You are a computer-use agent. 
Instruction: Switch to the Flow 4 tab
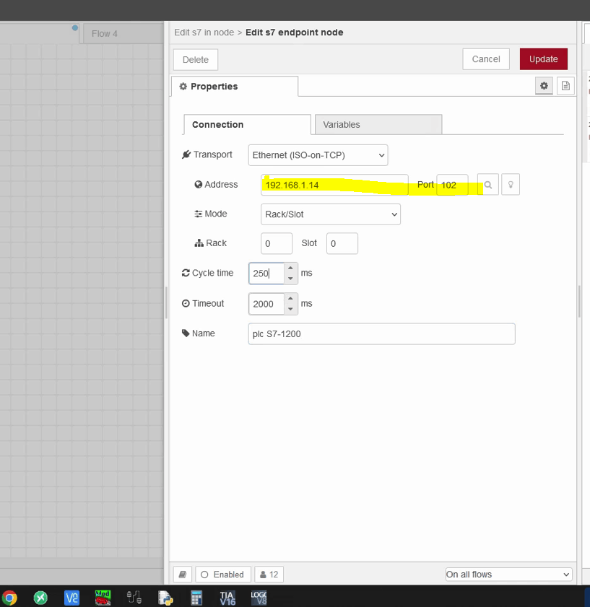pos(122,34)
